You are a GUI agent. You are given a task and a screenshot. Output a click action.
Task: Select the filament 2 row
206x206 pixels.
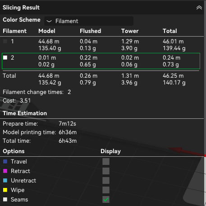coord(101,61)
